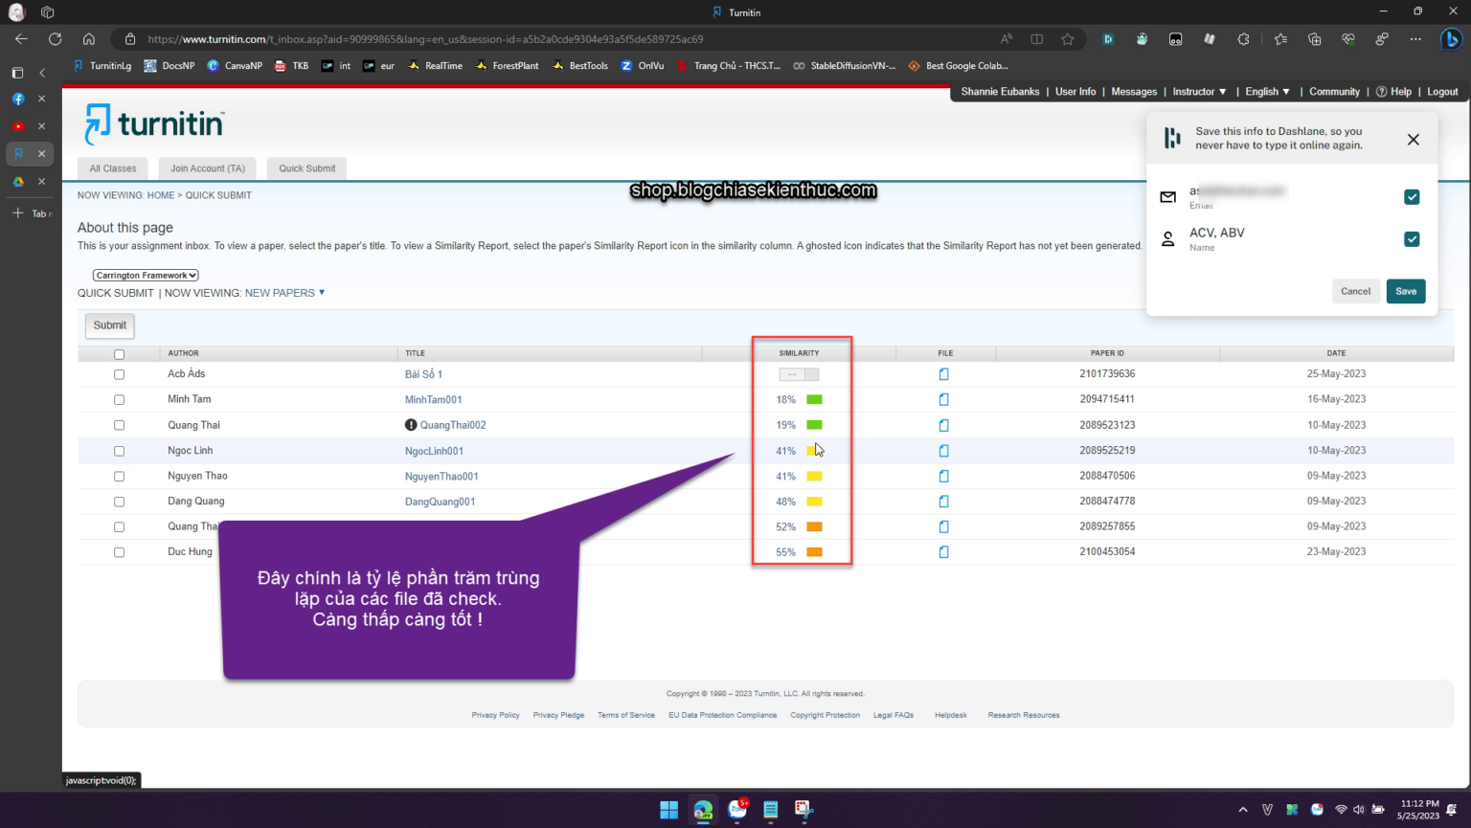Reload the page with refresh icon
This screenshot has width=1471, height=828.
pyautogui.click(x=55, y=39)
